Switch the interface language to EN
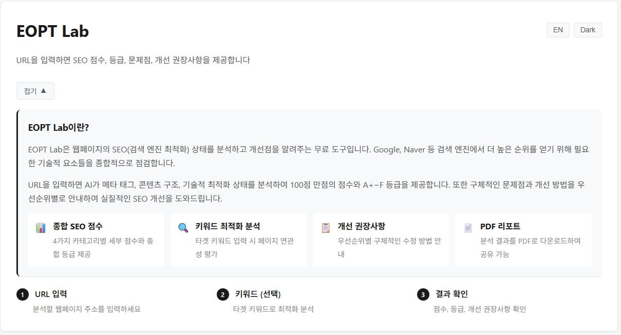This screenshot has height=335, width=621. coord(558,30)
